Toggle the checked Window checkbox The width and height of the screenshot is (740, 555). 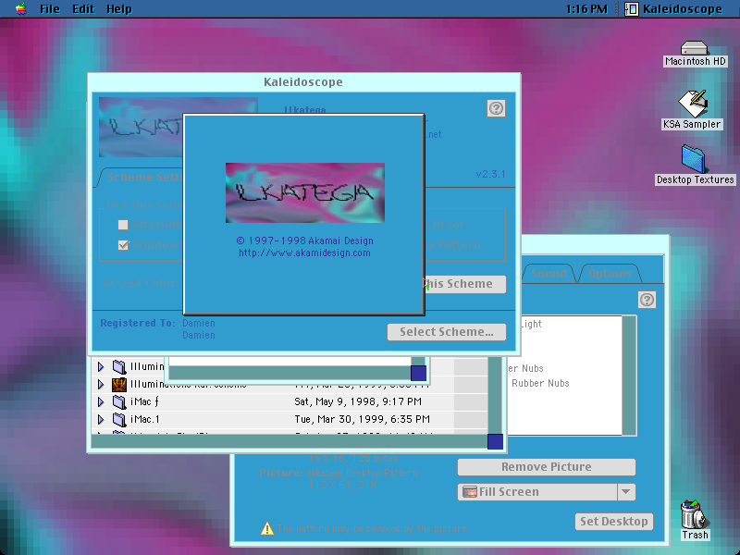[x=123, y=245]
